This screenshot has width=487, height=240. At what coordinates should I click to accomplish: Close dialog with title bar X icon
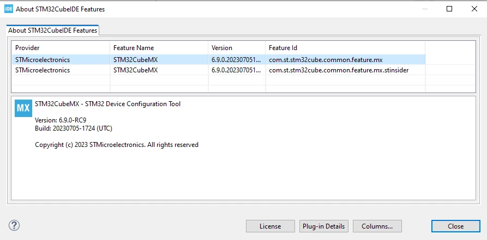474,9
